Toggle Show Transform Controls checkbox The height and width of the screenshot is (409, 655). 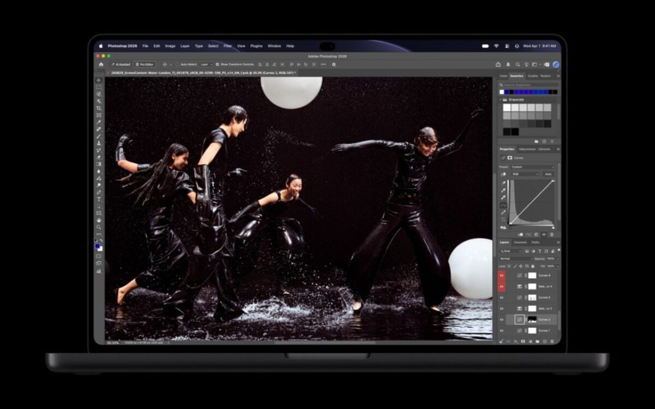point(217,64)
